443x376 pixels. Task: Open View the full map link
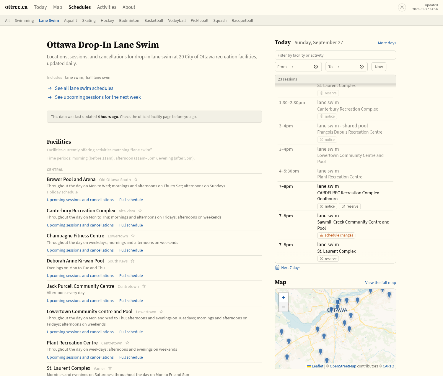[380, 283]
